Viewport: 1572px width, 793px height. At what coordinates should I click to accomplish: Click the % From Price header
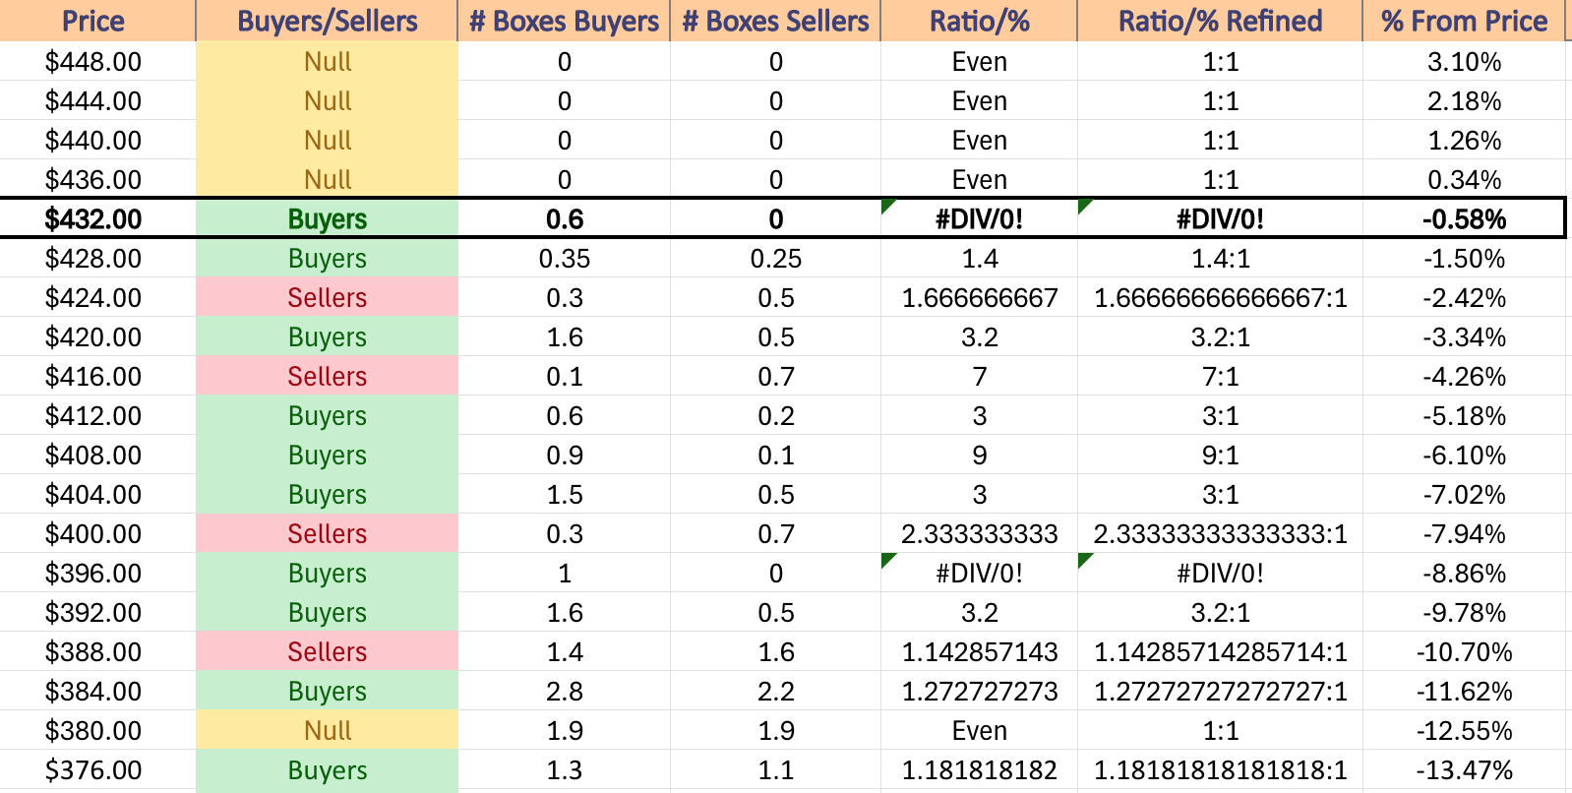(1465, 21)
